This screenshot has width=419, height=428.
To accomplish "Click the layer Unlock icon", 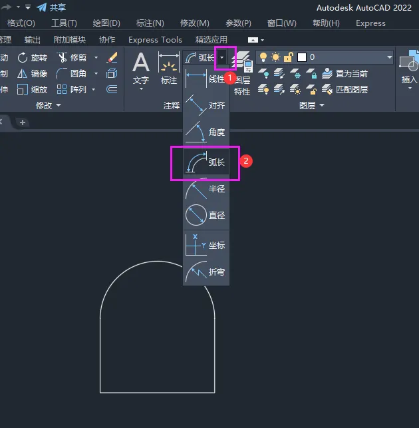I will tap(311, 89).
